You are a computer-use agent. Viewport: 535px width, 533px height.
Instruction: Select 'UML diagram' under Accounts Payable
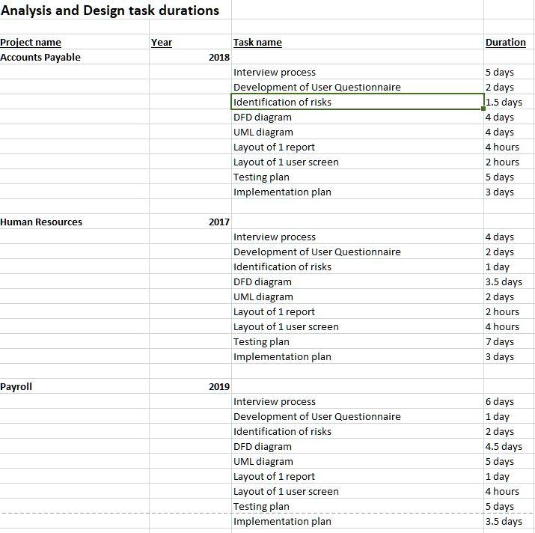(263, 133)
